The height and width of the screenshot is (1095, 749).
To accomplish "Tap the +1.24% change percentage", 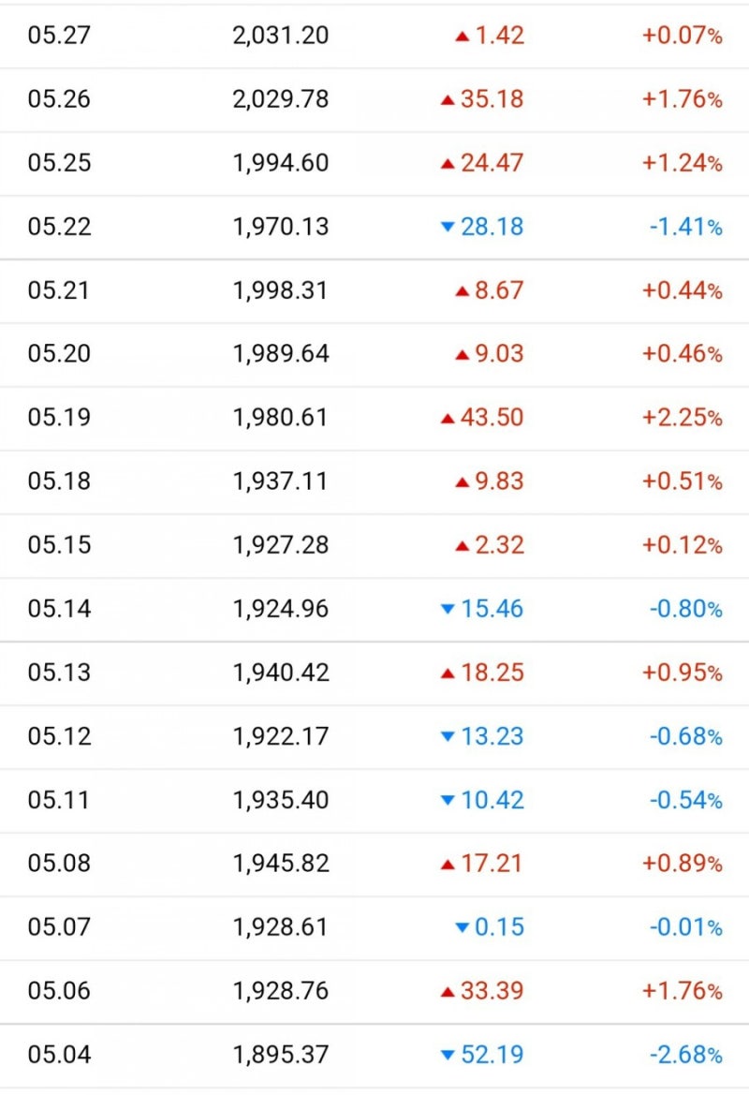I will [x=682, y=163].
